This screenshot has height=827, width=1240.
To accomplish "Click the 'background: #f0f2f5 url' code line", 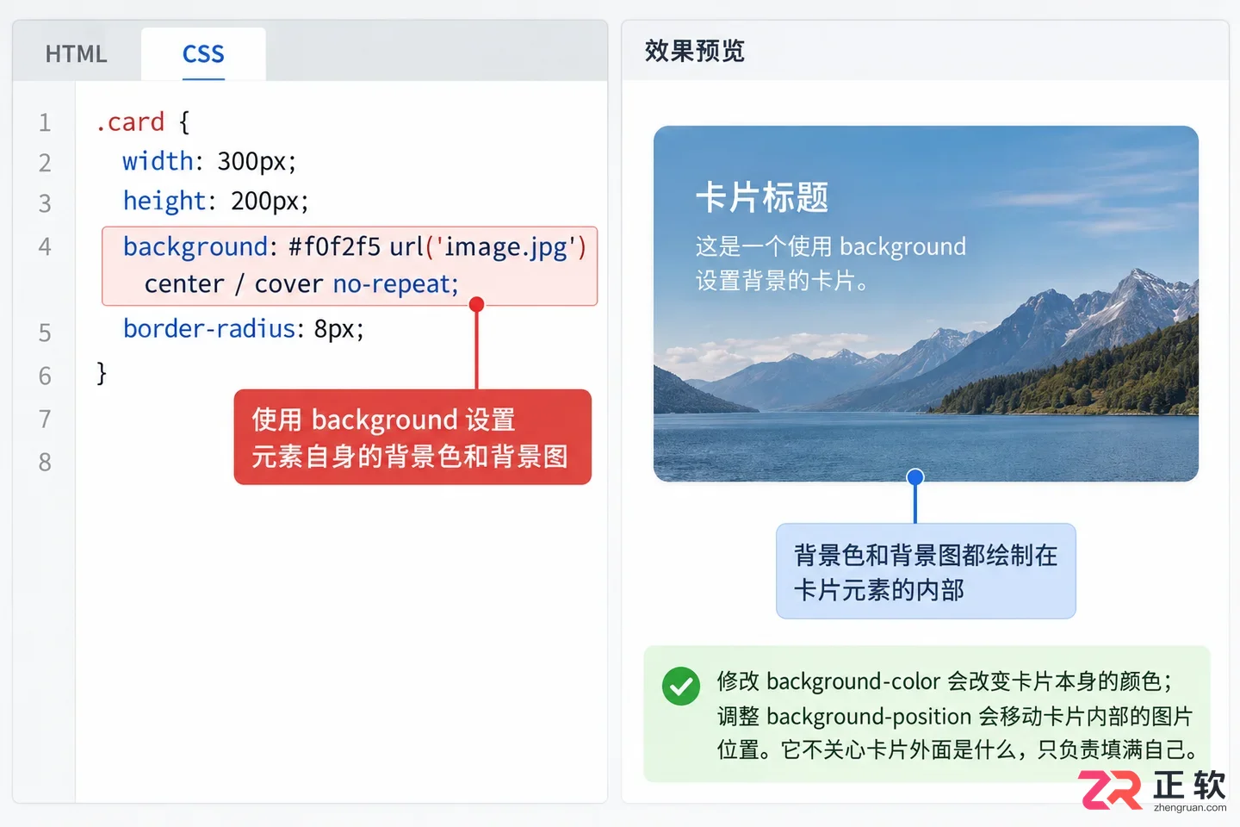I will (354, 247).
